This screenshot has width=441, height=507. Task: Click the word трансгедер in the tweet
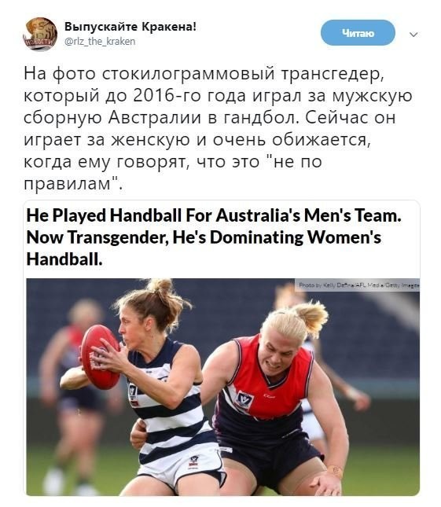pos(332,75)
